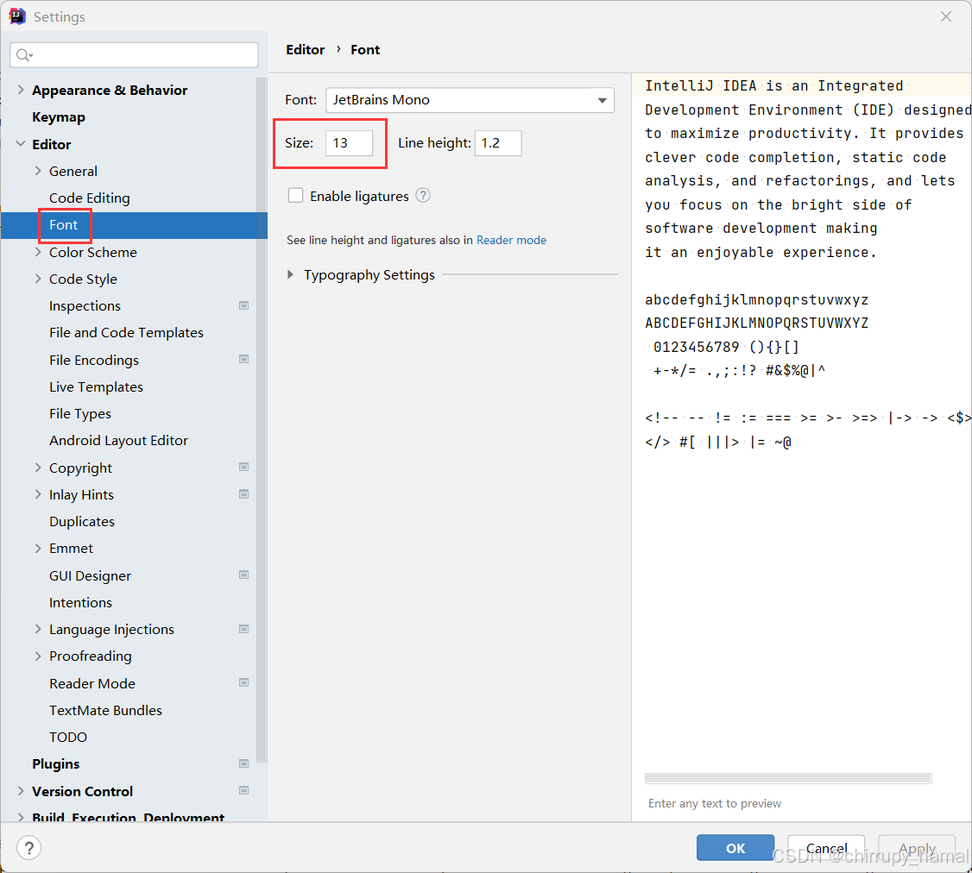Expand Typography Settings section

[x=290, y=274]
